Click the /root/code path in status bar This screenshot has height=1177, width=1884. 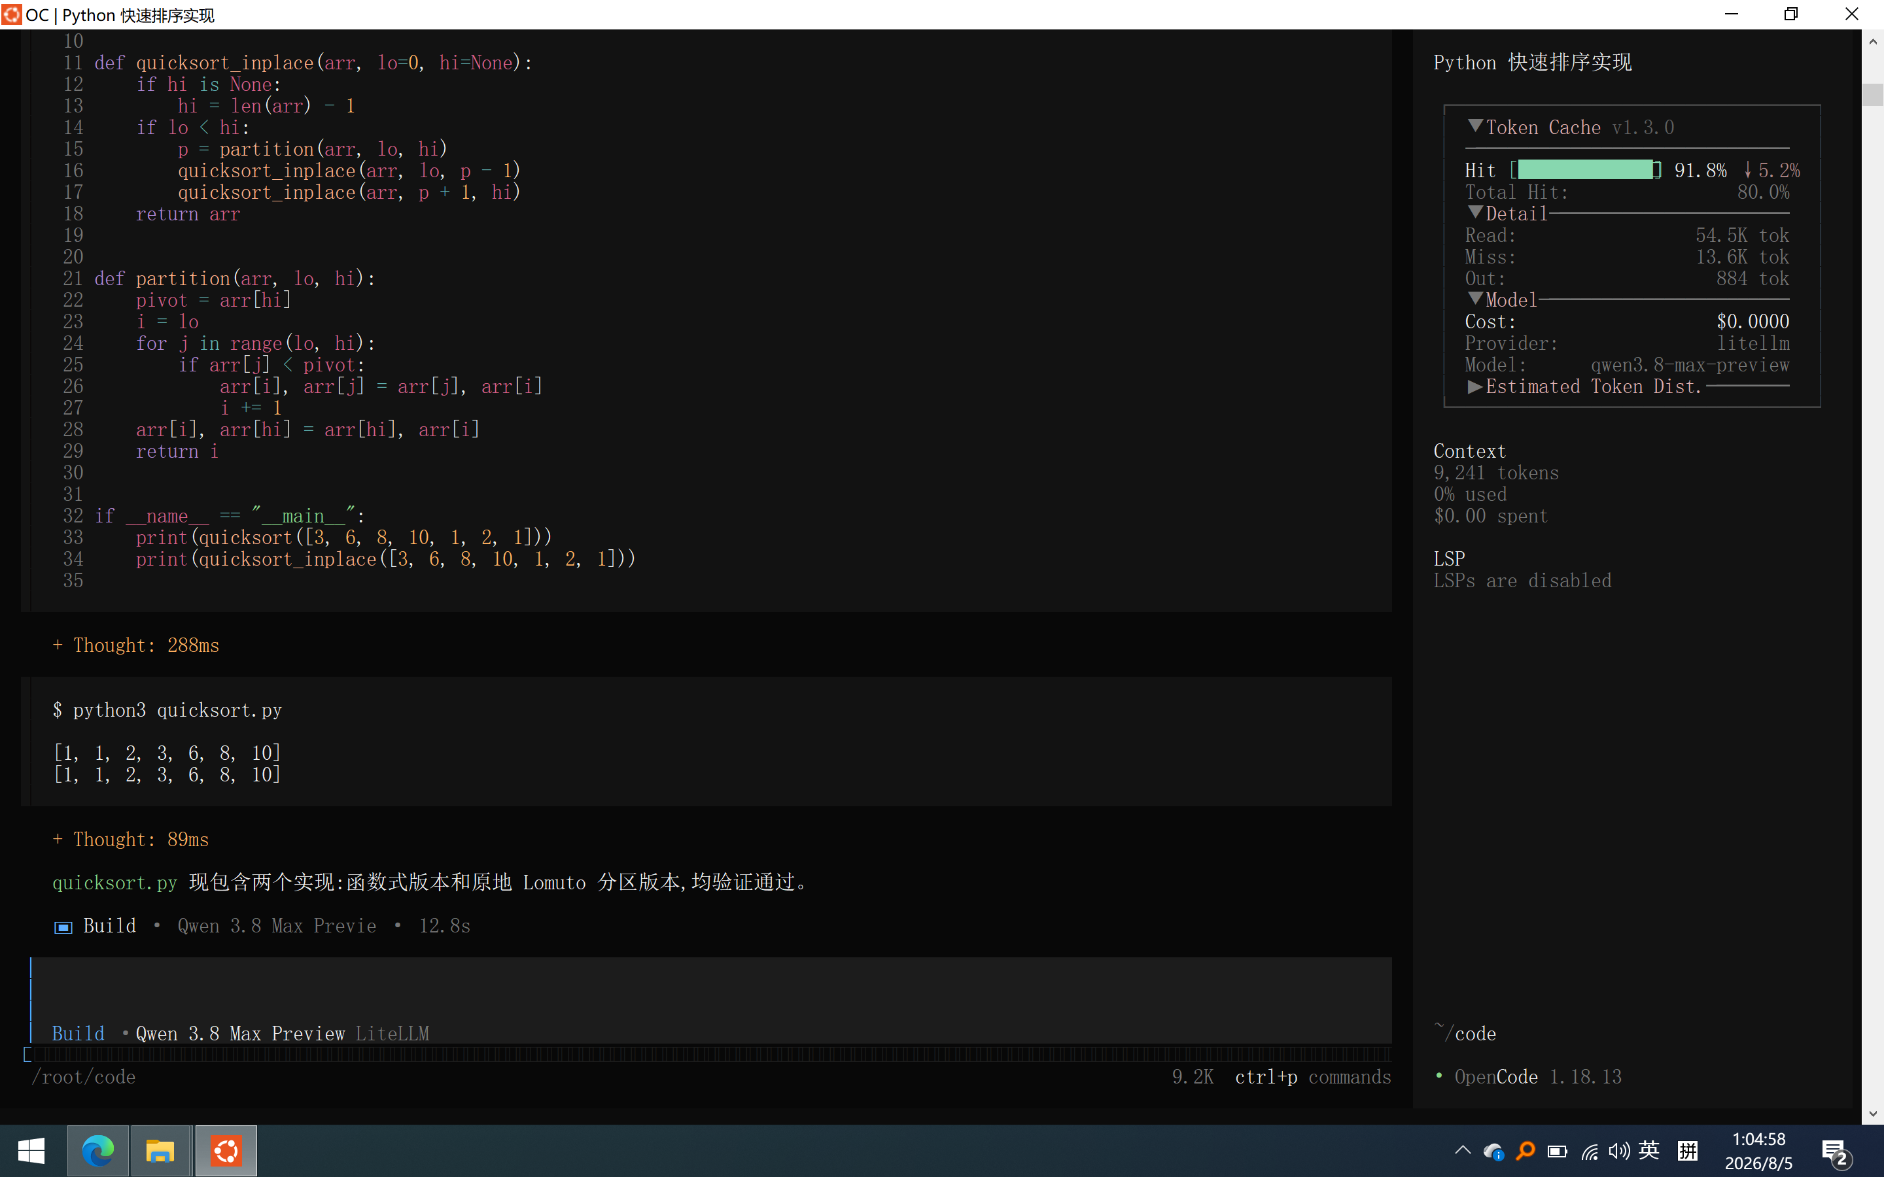click(83, 1078)
